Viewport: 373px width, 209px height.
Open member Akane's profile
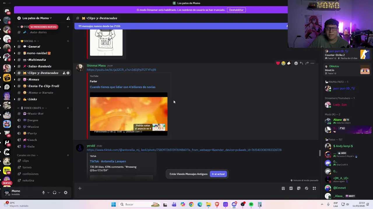coord(338,120)
